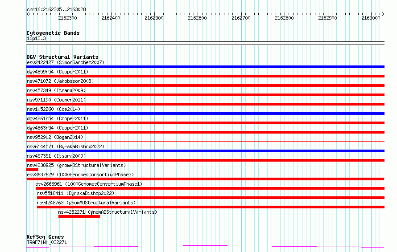397x252 pixels.
Task: Click the 2162700 position on the ruler
Action: click(241, 18)
